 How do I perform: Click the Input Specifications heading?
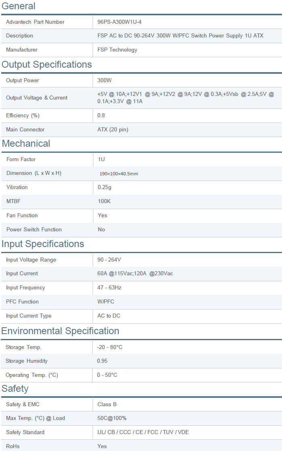43,244
